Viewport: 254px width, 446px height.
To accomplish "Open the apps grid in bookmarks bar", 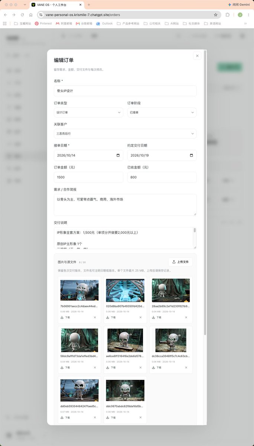I will 5,23.
